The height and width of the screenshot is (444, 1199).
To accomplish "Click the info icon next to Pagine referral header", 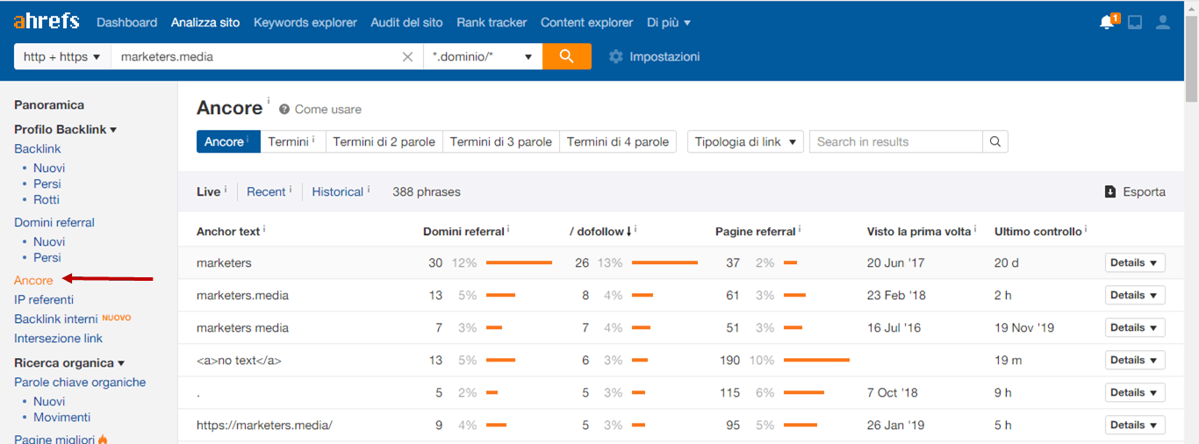I will point(800,229).
